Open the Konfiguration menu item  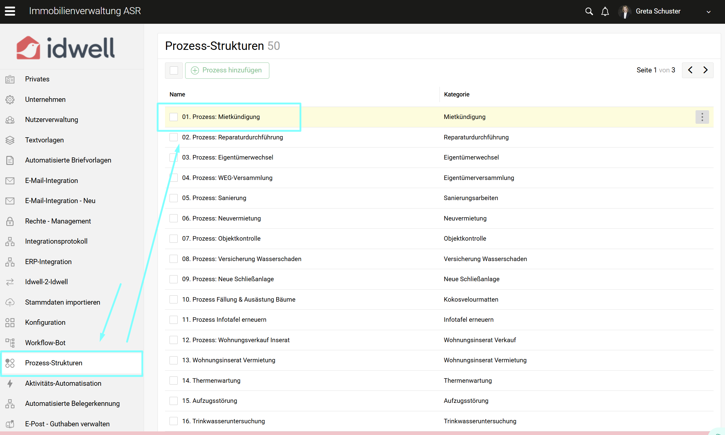(x=45, y=322)
